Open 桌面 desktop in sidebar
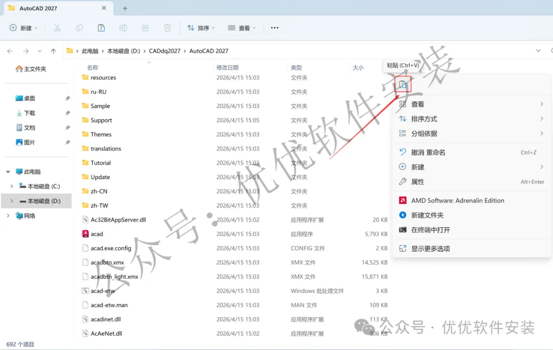 pyautogui.click(x=26, y=98)
